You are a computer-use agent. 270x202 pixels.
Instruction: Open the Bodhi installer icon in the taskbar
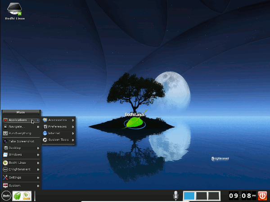click(x=27, y=196)
